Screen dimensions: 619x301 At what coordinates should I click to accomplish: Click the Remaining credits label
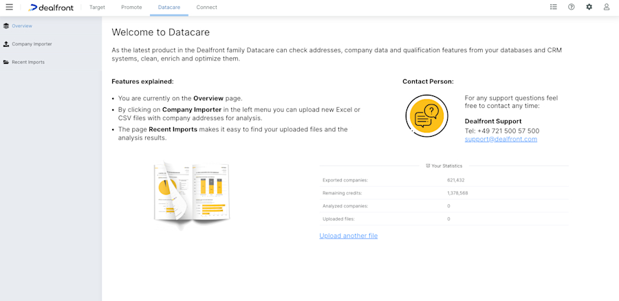pyautogui.click(x=343, y=193)
